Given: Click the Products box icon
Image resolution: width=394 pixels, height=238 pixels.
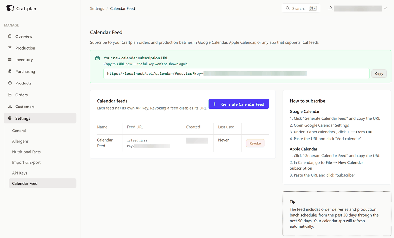Looking at the screenshot, I should pyautogui.click(x=10, y=83).
